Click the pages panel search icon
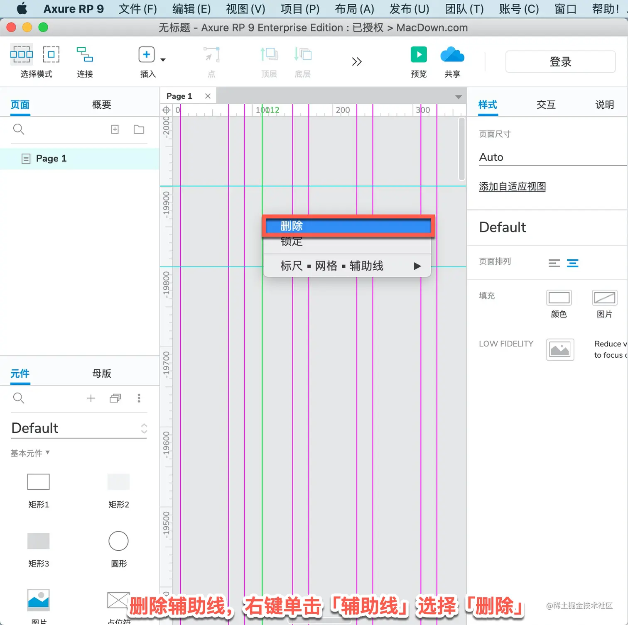Viewport: 628px width, 625px height. click(19, 129)
